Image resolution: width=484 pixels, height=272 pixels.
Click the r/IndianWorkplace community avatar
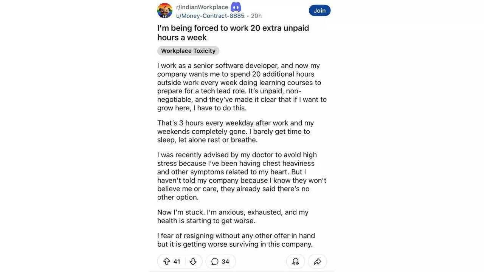pos(164,11)
